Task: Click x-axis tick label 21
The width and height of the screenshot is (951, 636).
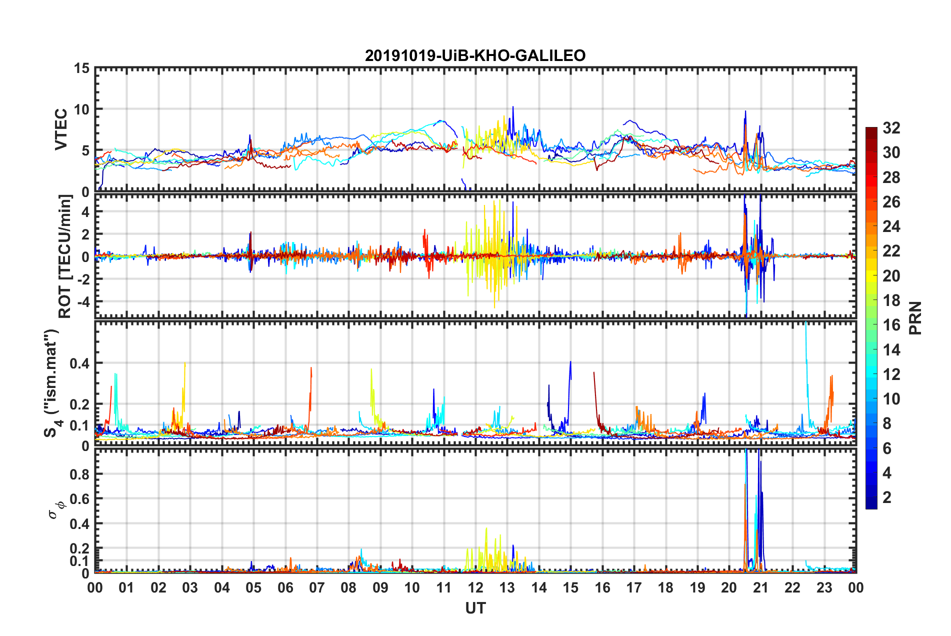Action: tap(760, 587)
